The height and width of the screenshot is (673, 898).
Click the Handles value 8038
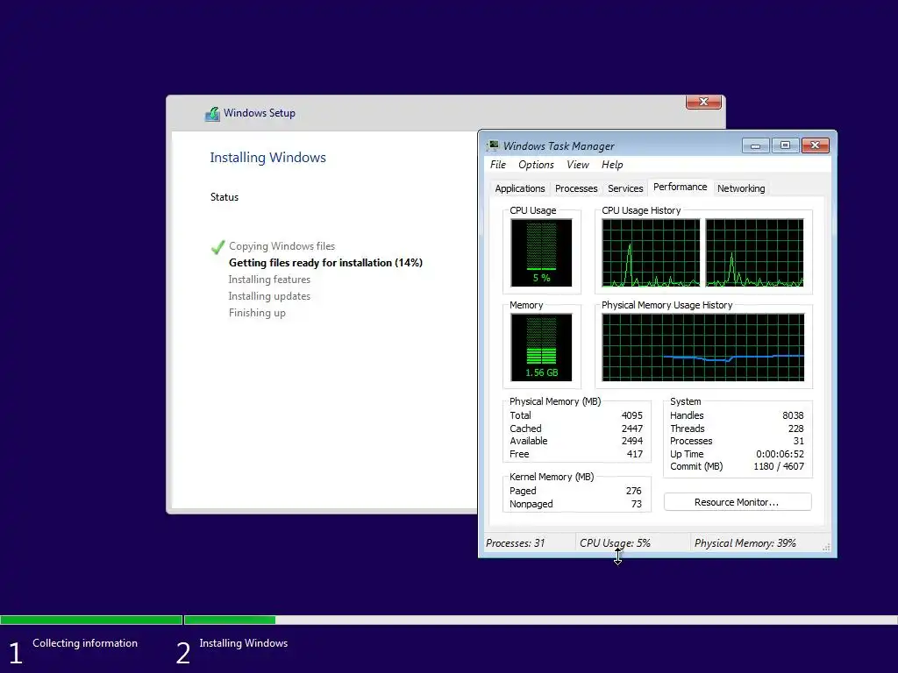tap(793, 415)
